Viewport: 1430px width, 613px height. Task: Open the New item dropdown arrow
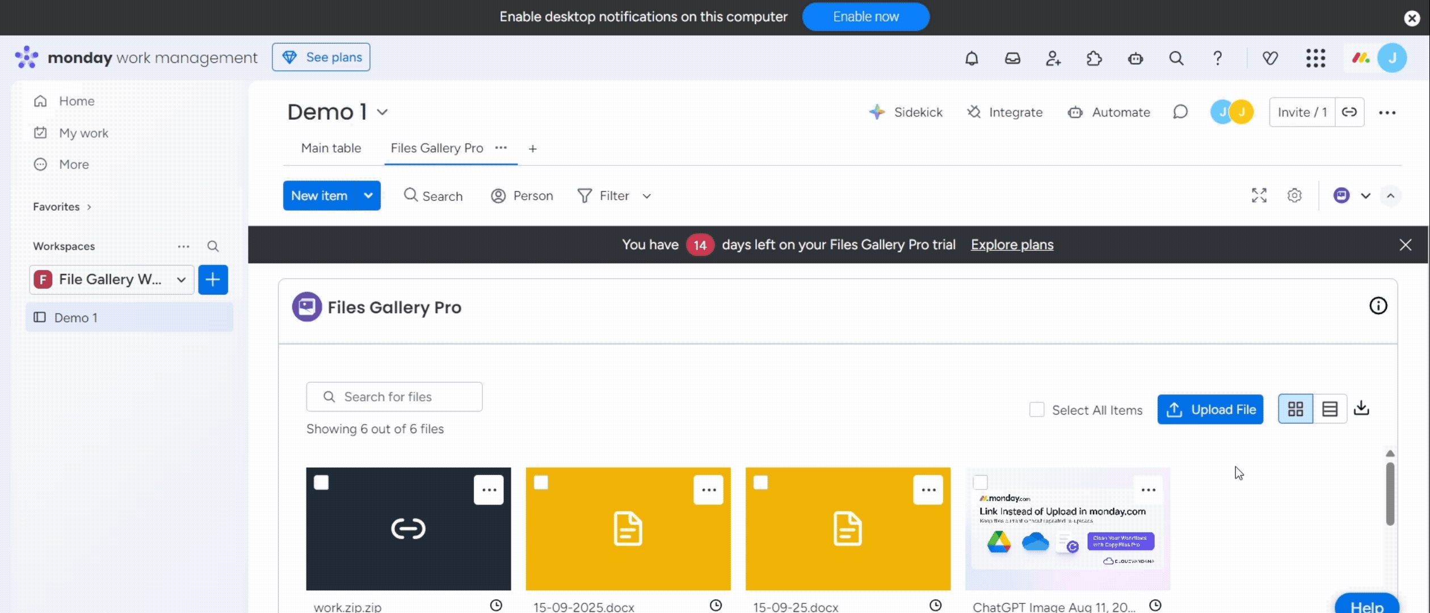click(x=368, y=196)
